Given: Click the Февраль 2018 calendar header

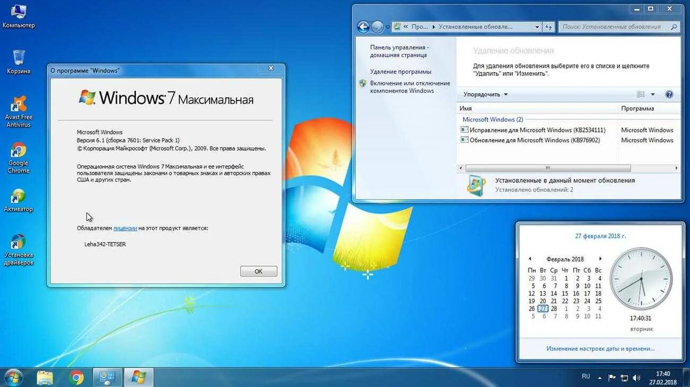Looking at the screenshot, I should pyautogui.click(x=565, y=259).
